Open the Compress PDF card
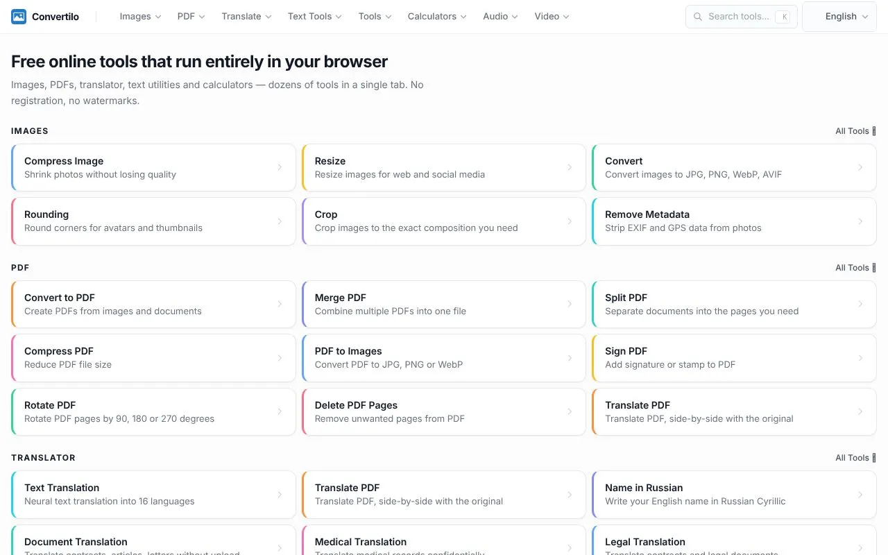This screenshot has height=555, width=888. click(153, 358)
